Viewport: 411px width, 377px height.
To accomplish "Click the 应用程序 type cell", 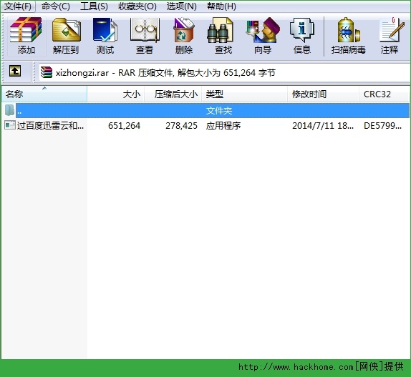I will [223, 126].
